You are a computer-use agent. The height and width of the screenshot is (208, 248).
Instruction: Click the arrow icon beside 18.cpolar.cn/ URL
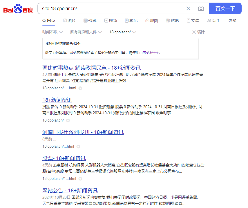pos(68,120)
